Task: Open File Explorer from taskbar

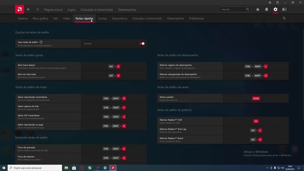Action: click(66, 168)
